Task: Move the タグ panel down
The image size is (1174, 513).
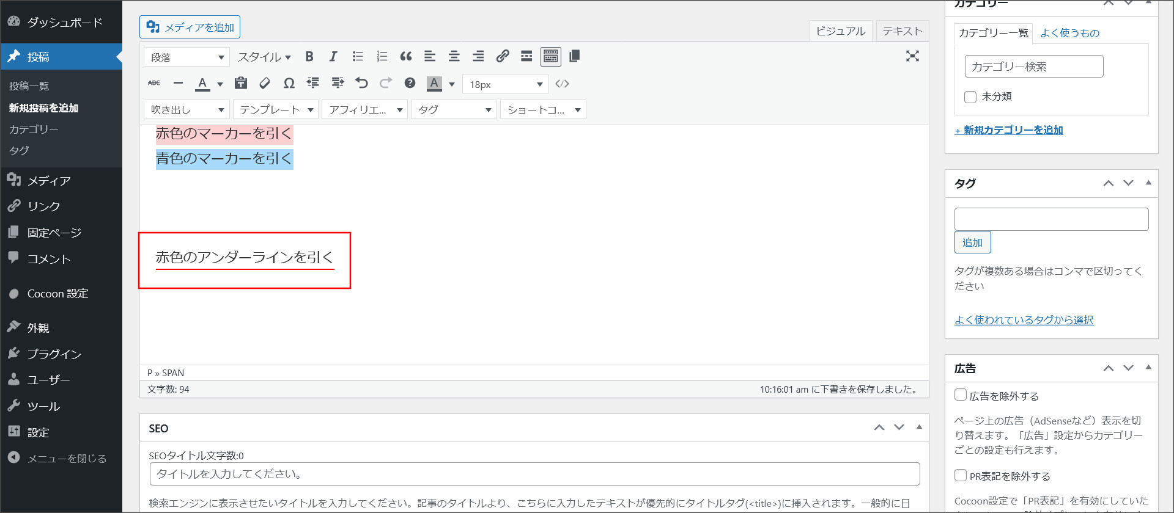Action: pos(1129,183)
